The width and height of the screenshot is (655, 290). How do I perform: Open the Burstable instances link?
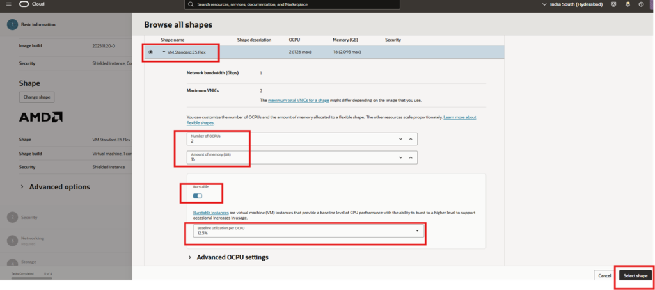[x=211, y=212]
